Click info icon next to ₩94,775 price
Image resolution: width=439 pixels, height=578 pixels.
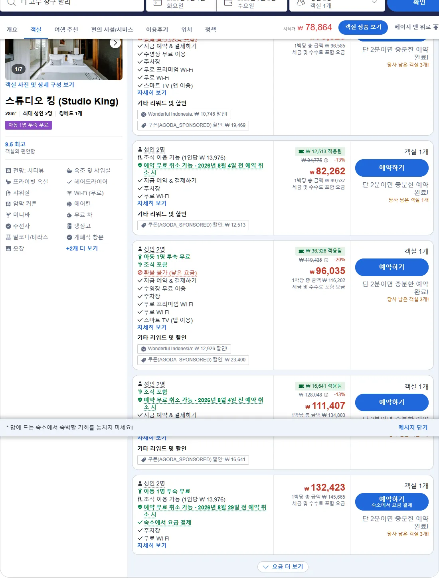pos(326,160)
